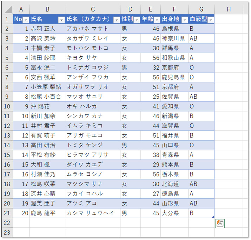Screen dimensions: 251x240
Task: Click the 鹿児島県 cell
Action: coord(174,77)
